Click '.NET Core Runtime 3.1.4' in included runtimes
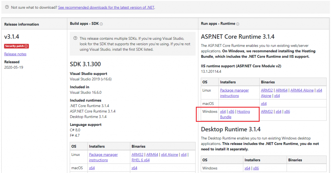 [90, 106]
